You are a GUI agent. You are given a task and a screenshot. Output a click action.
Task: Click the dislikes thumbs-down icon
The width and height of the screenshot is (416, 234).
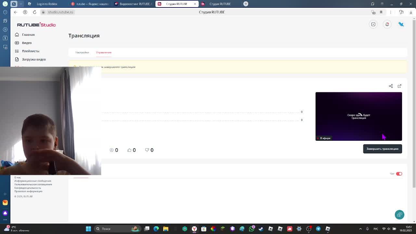[x=147, y=150]
